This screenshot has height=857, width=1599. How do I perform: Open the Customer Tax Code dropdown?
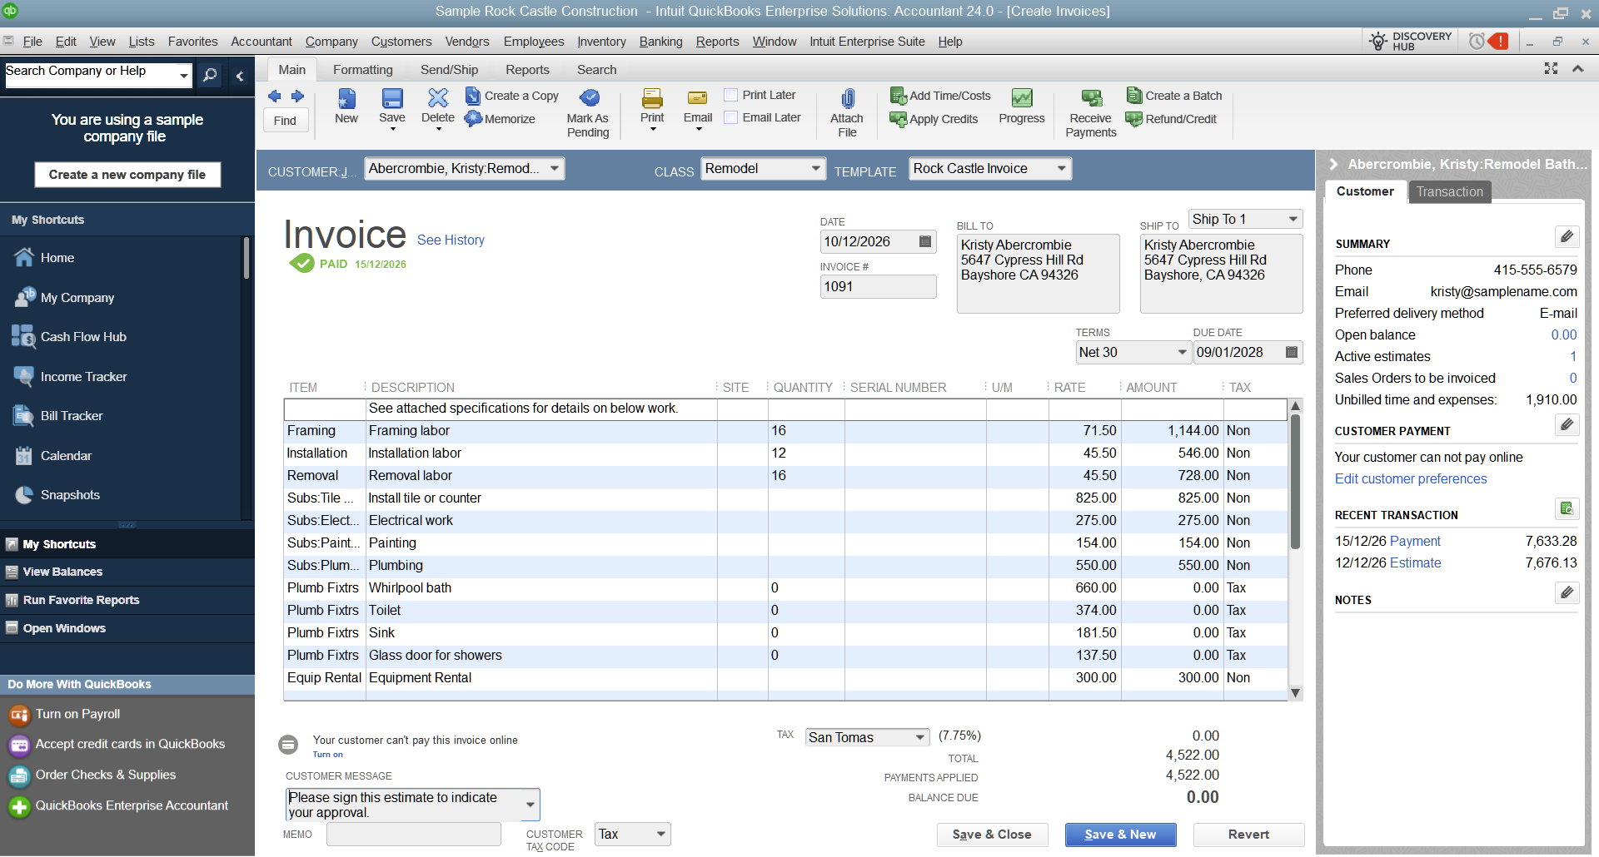click(x=661, y=834)
